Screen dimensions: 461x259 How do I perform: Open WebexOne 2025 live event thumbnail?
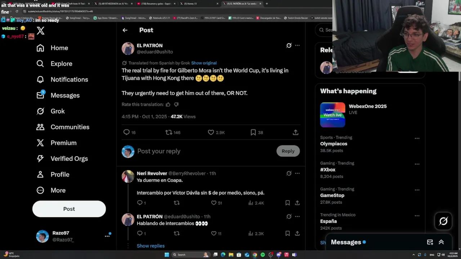[332, 115]
